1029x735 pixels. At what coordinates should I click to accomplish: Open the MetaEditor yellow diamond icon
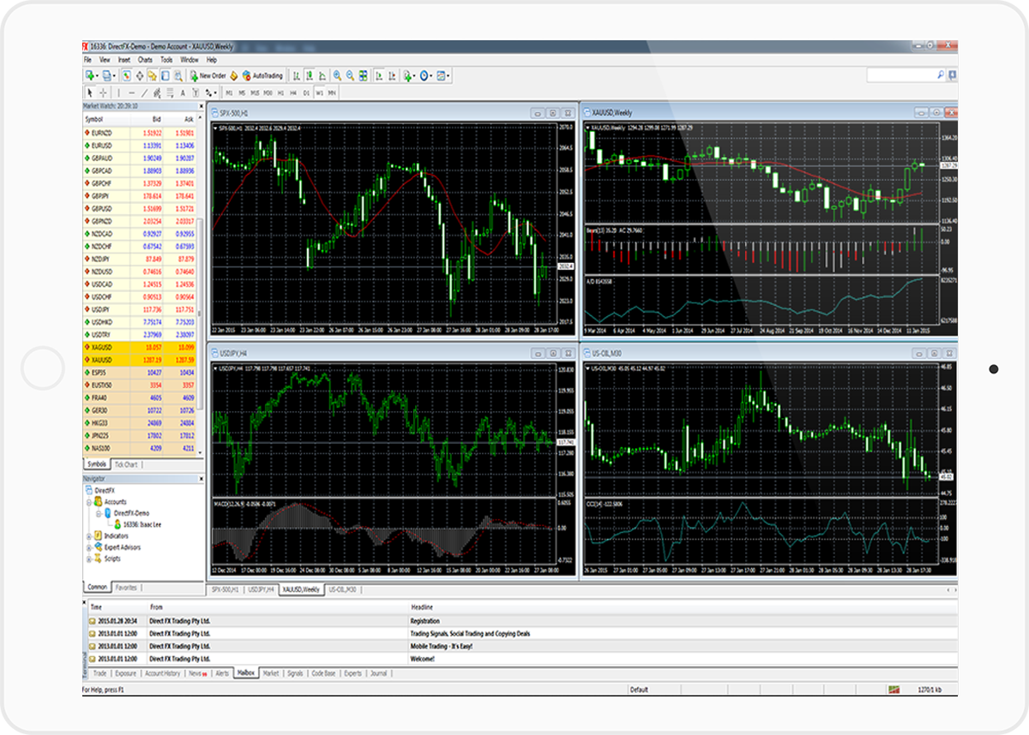click(x=234, y=75)
